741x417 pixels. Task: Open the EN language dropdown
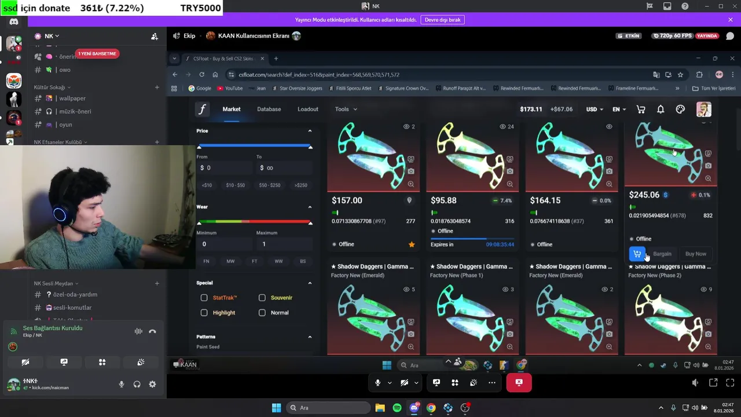619,109
